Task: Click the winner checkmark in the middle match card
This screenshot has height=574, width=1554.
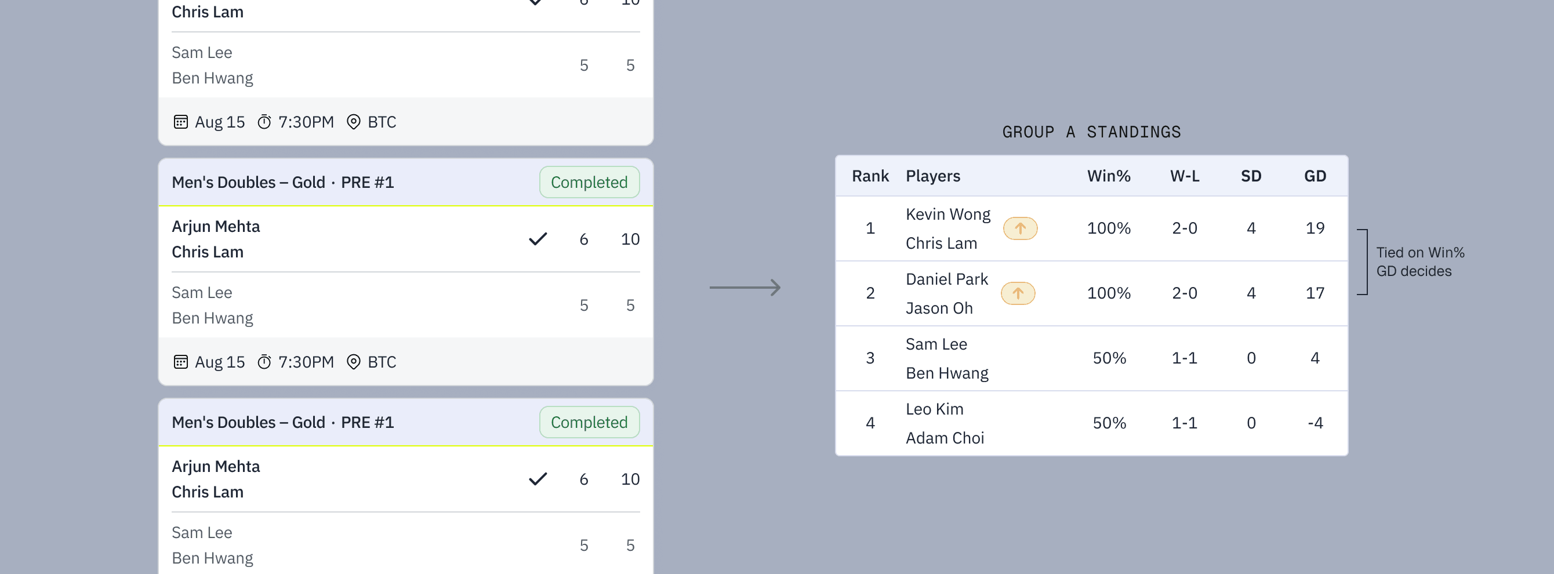Action: click(x=538, y=239)
